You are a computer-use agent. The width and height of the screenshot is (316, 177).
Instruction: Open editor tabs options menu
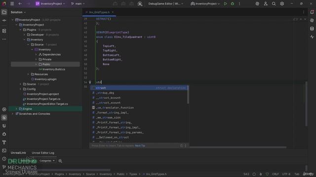click(x=304, y=12)
